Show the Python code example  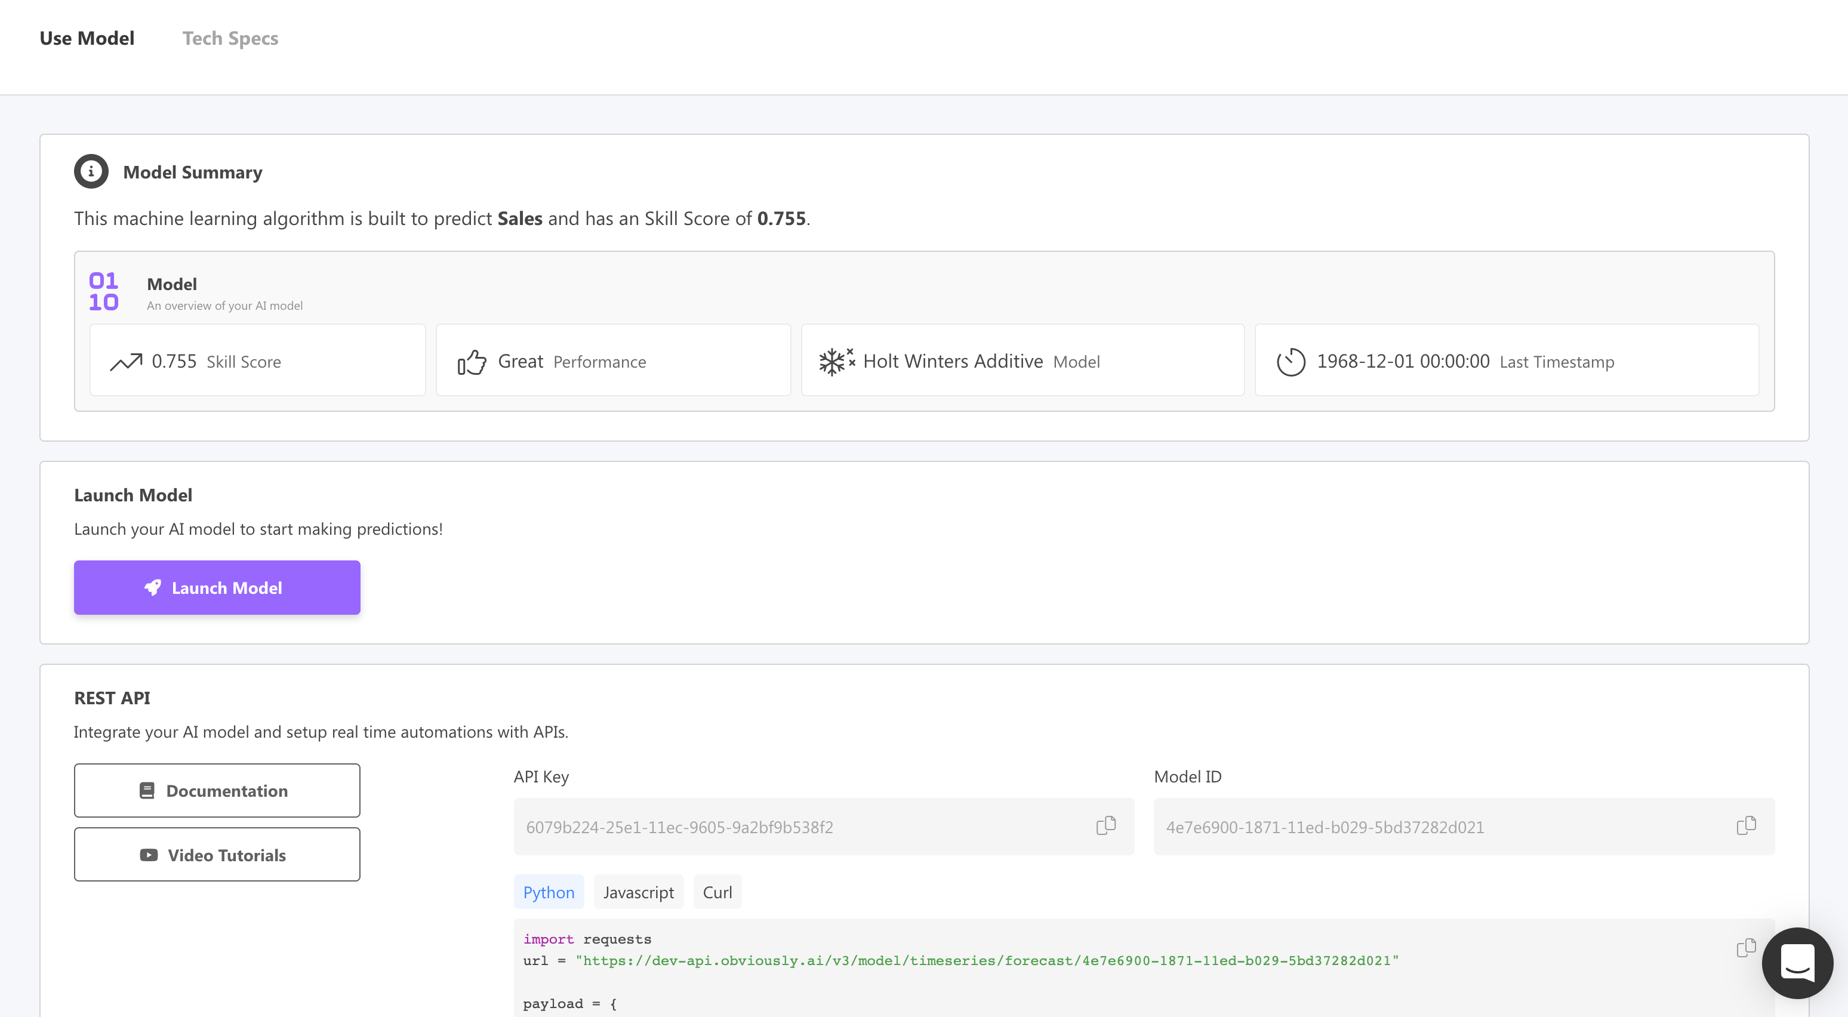tap(548, 892)
